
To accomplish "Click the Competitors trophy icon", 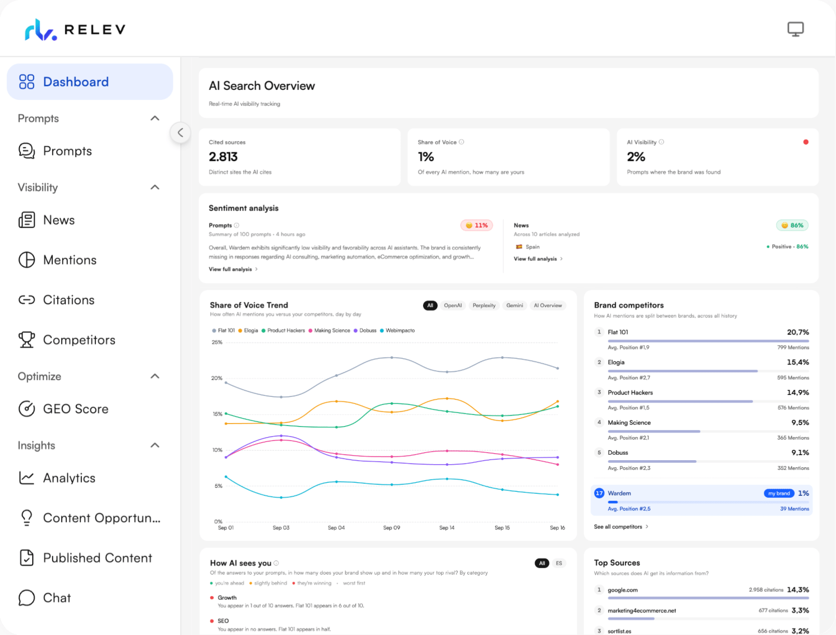I will pos(27,340).
